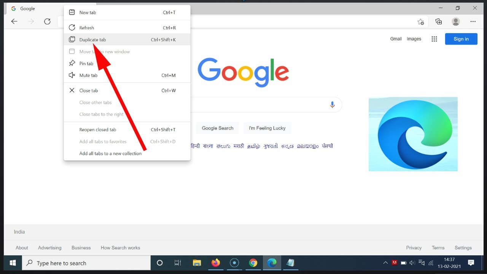The width and height of the screenshot is (487, 274).
Task: Open the Privacy footer link
Action: [414, 248]
